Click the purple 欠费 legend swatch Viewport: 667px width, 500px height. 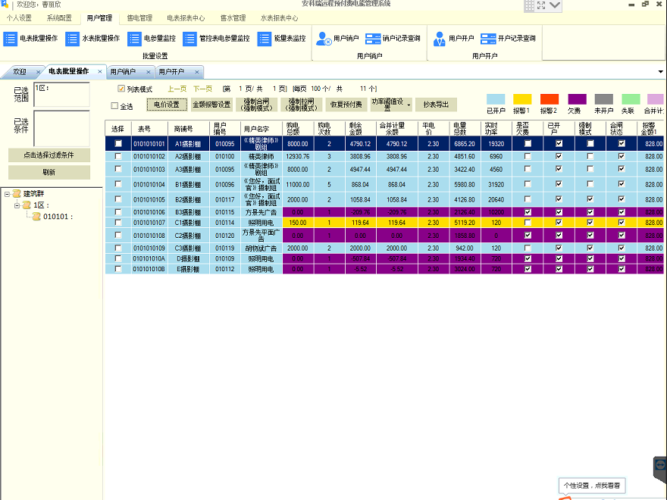point(578,99)
